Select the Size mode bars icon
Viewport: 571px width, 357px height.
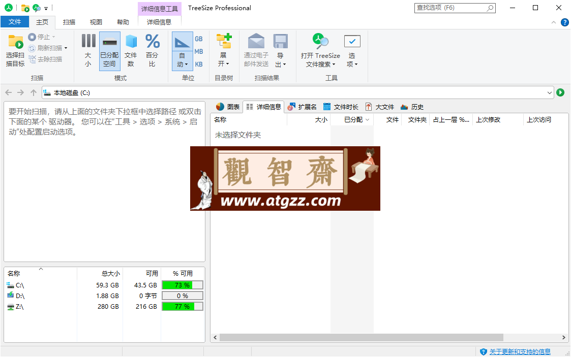click(x=88, y=41)
